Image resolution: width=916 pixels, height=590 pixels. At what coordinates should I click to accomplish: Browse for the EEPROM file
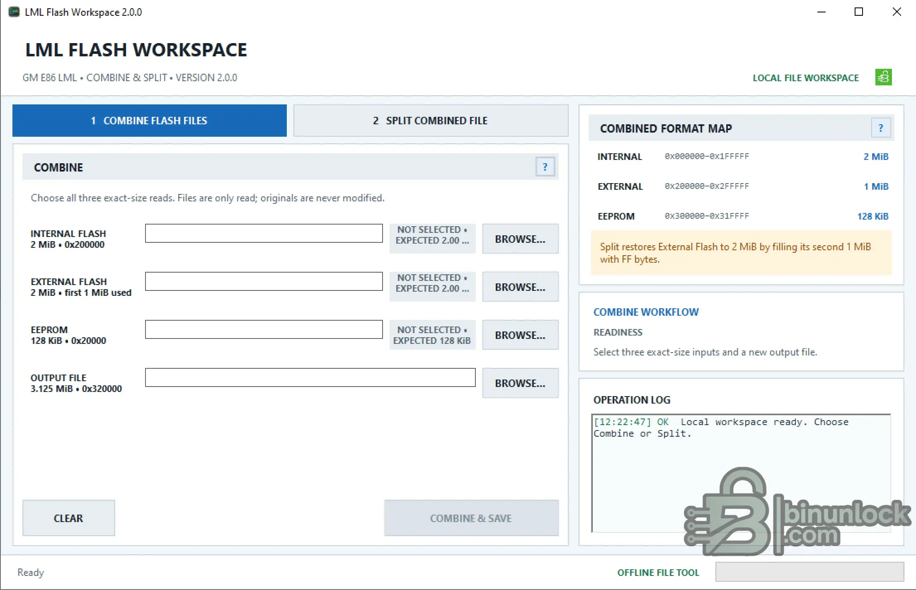520,335
